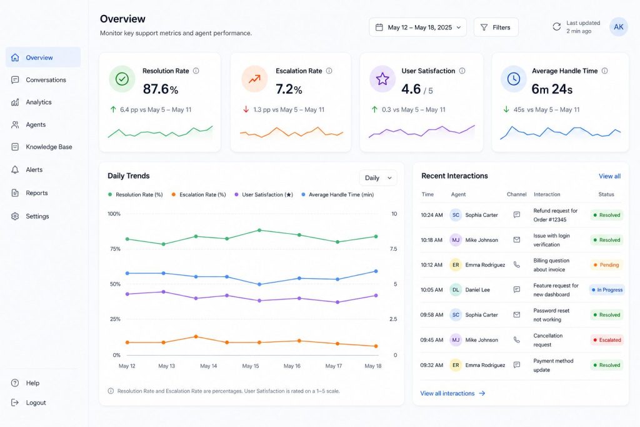
Task: Click the refresh icon beside Last updated
Action: 557,27
